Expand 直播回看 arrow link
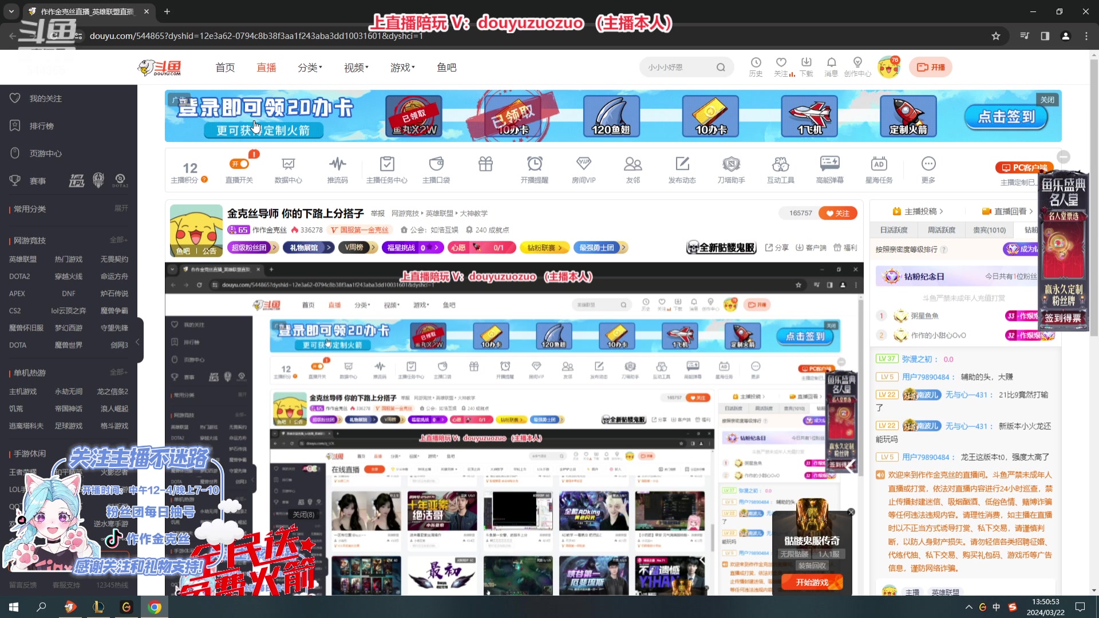Image resolution: width=1099 pixels, height=618 pixels. click(x=1008, y=211)
